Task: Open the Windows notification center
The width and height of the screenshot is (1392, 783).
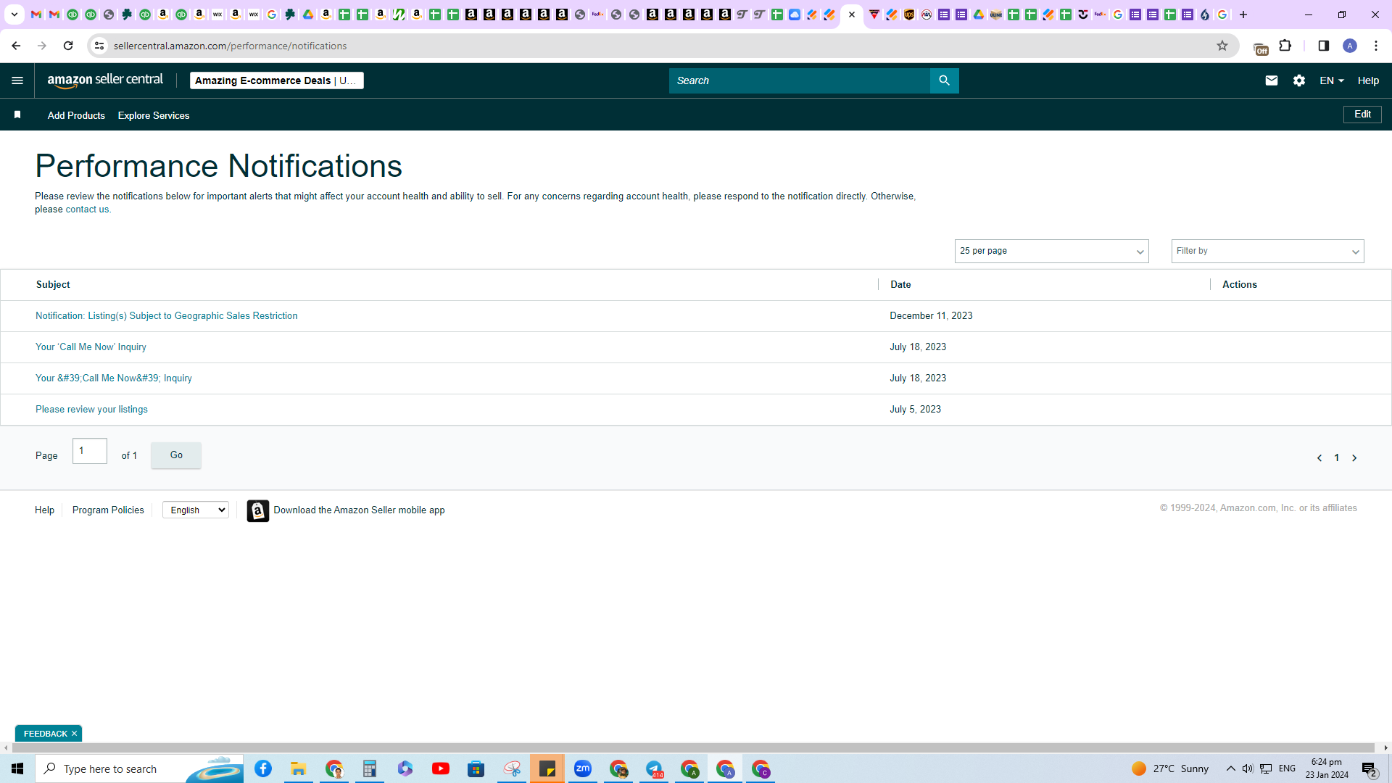Action: tap(1369, 768)
